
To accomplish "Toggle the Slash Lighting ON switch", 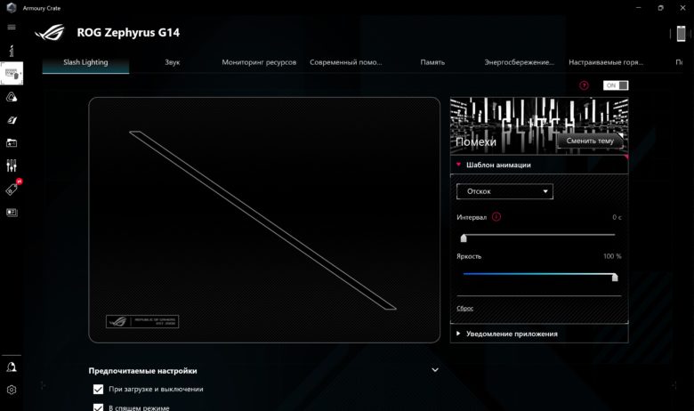I will pos(615,85).
